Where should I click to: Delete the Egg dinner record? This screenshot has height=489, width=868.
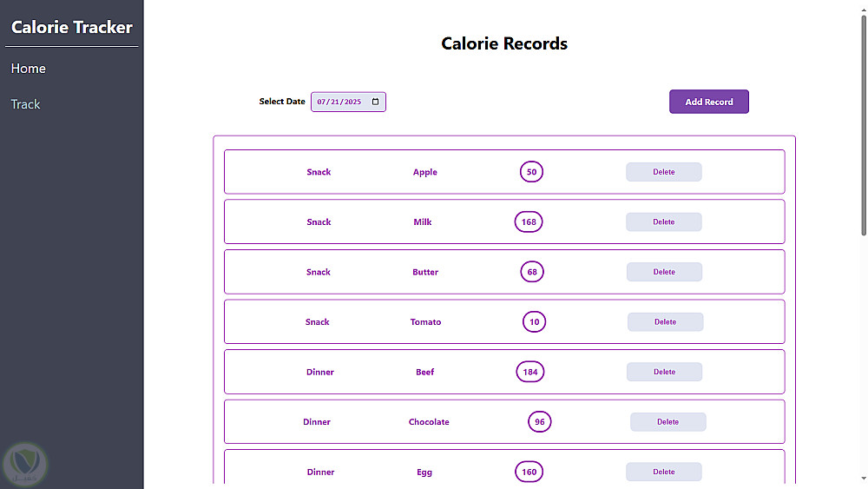(663, 472)
